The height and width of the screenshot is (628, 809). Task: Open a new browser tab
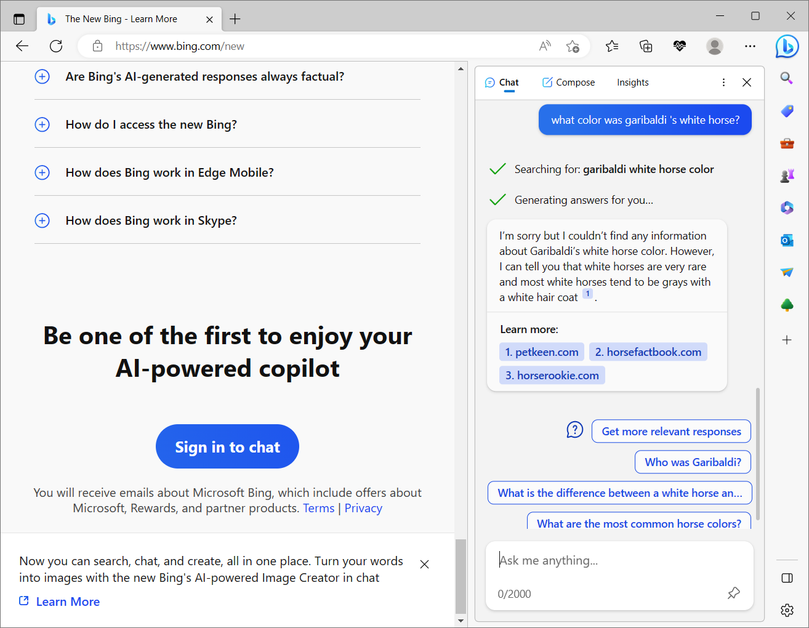(x=235, y=19)
